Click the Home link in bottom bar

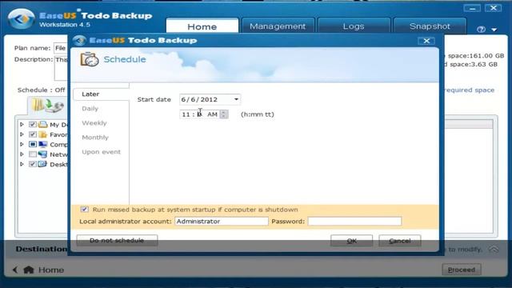[x=51, y=270]
